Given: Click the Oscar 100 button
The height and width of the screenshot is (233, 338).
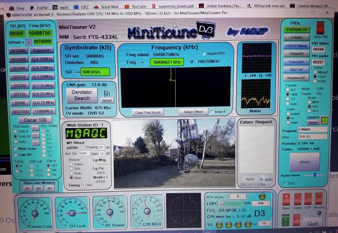Looking at the screenshot, I should click(35, 120).
